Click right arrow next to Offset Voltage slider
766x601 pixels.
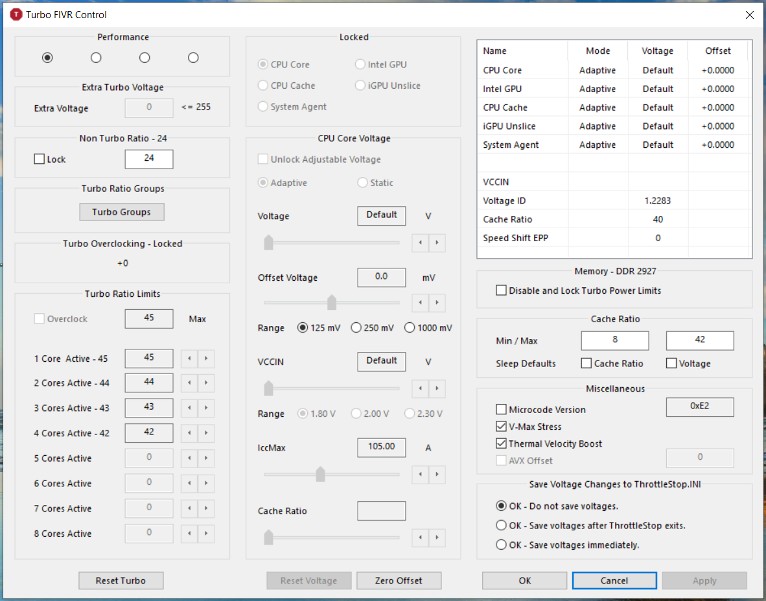[437, 303]
